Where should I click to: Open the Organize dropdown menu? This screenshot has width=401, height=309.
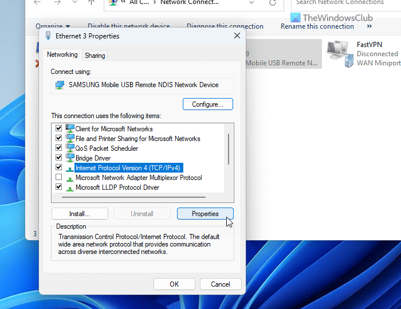53,26
